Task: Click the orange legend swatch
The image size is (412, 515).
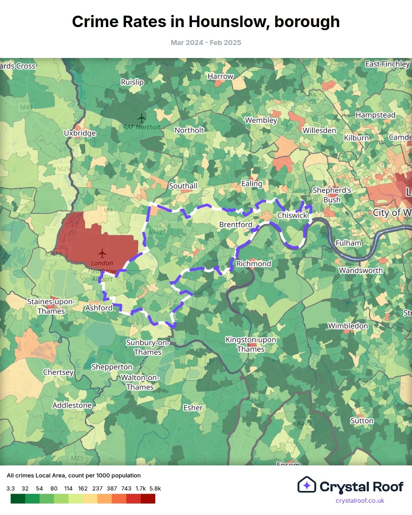Action: [105, 499]
